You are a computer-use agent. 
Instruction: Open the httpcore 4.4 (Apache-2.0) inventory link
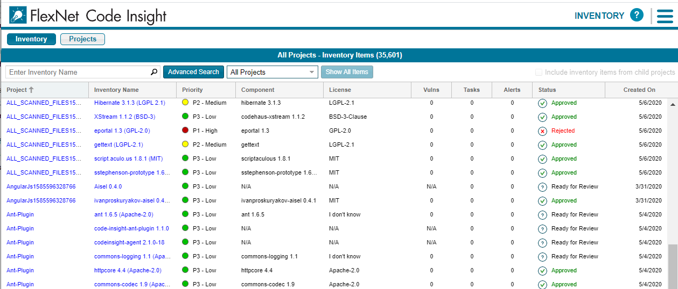tap(128, 270)
